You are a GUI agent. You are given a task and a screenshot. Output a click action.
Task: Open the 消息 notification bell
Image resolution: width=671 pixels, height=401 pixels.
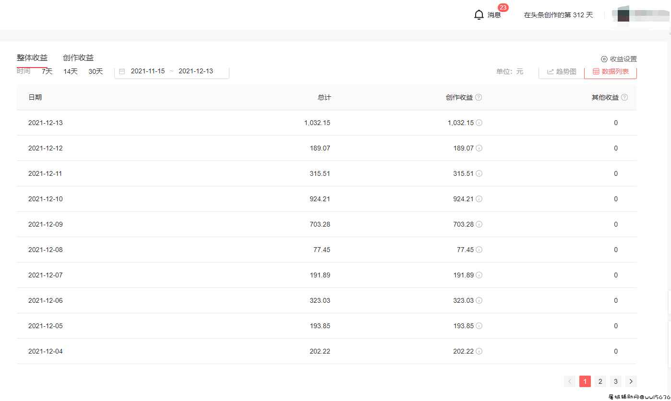coord(479,15)
